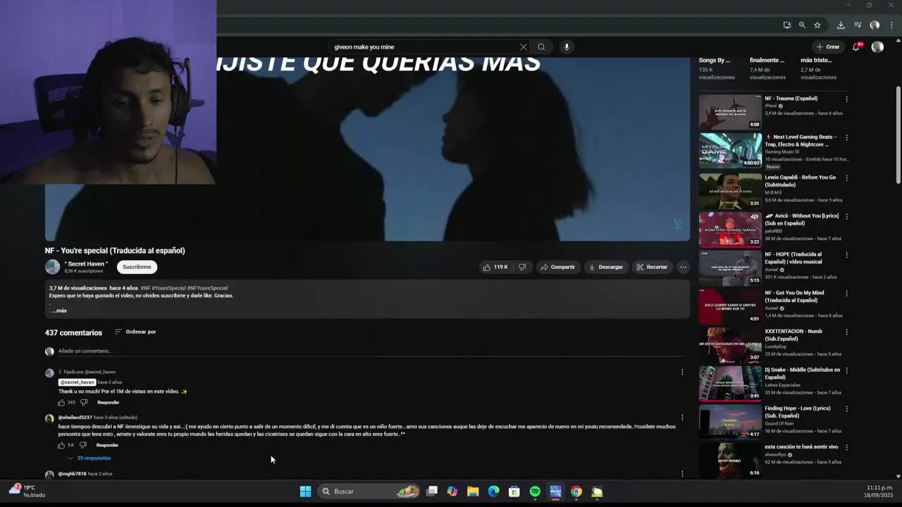The image size is (902, 507).
Task: Click the Crear button
Action: pos(828,47)
